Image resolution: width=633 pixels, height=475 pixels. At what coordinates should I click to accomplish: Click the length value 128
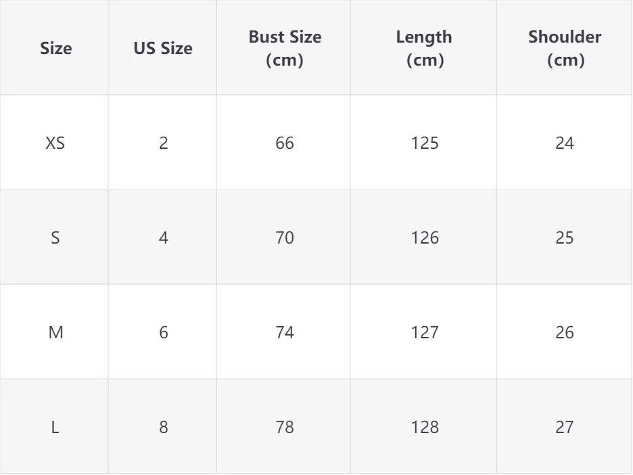tap(425, 427)
